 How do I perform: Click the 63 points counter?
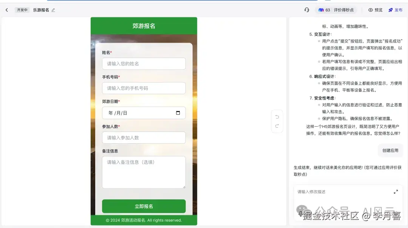[x=328, y=10]
